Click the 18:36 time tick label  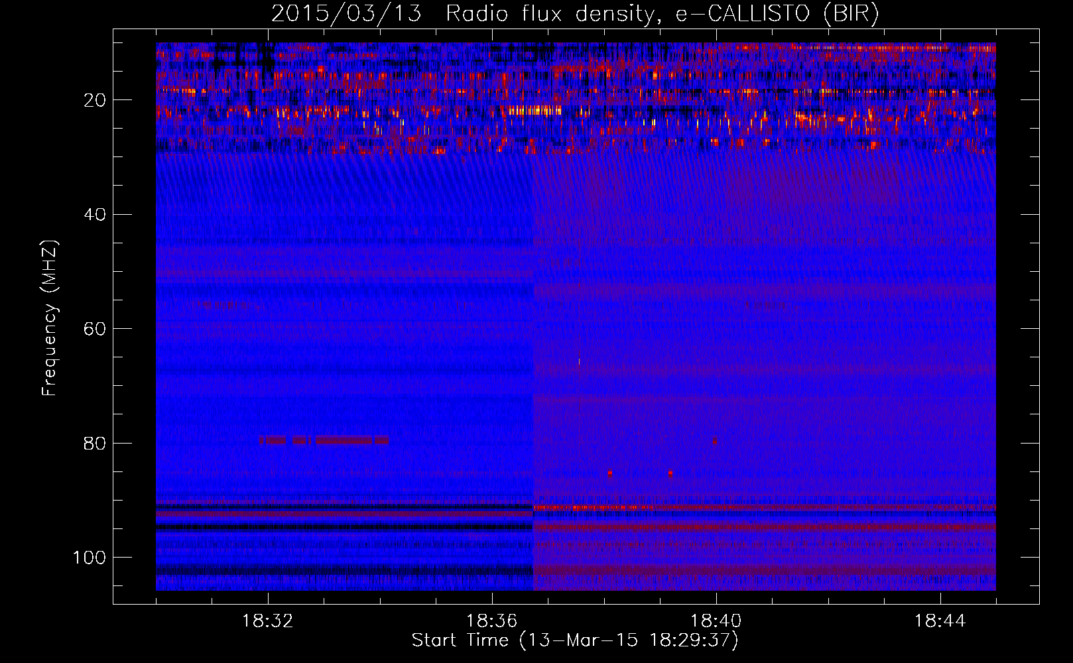coord(492,621)
